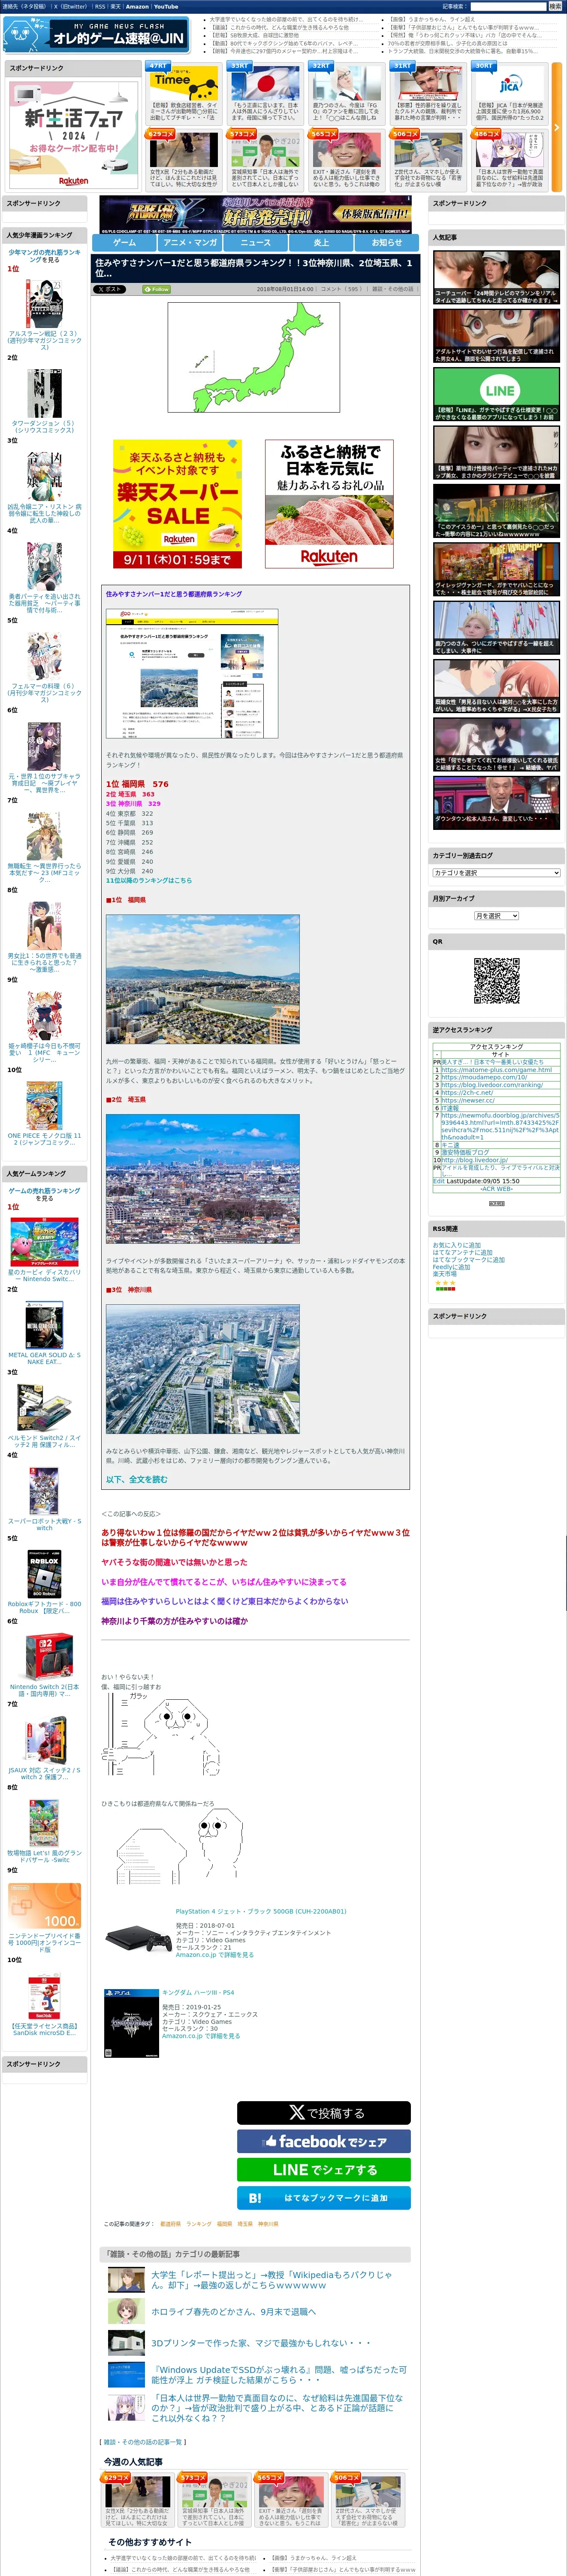This screenshot has height=2576, width=567.
Task: Open the YouTube link in the top bar
Action: click(x=166, y=6)
